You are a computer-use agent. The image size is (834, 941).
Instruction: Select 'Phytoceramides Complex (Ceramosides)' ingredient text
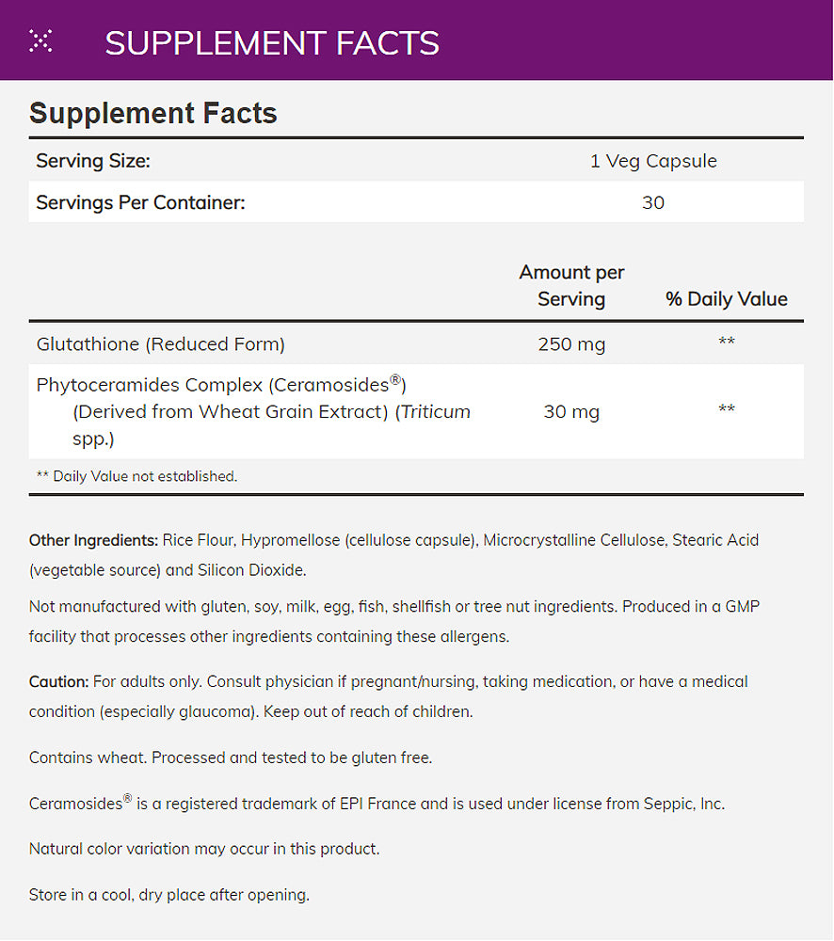pos(220,385)
